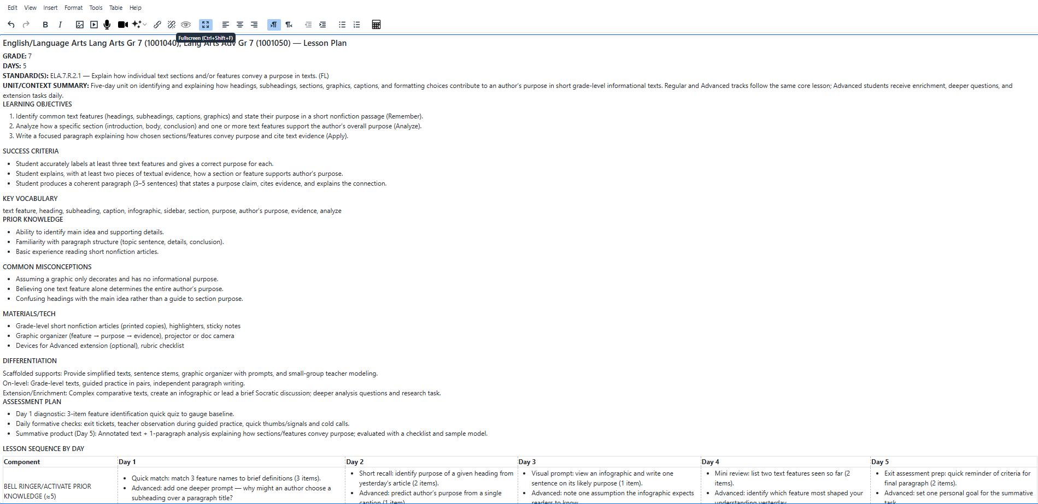
Task: Apply centered paragraph alignment
Action: [239, 25]
